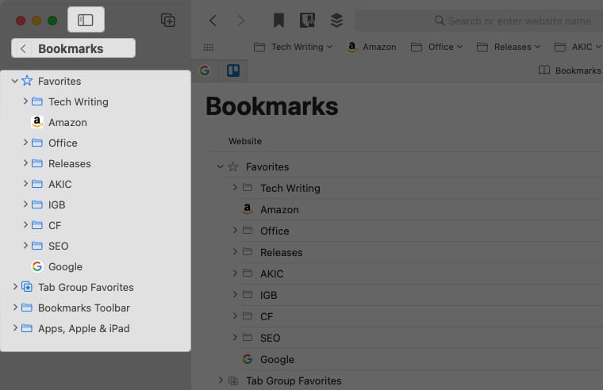The height and width of the screenshot is (390, 603).
Task: Open Tech Writing favorites bar folder
Action: 293,47
